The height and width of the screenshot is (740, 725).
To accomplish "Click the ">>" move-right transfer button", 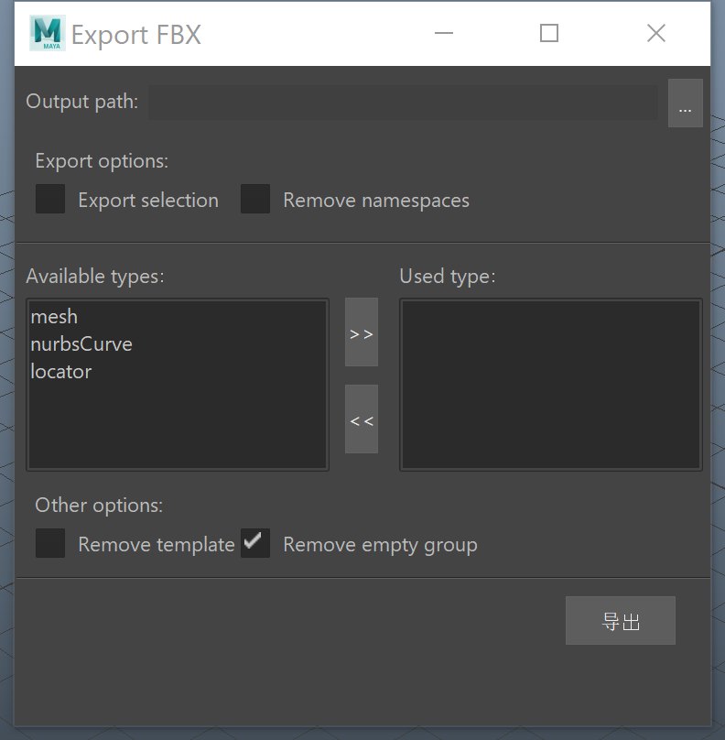I will (361, 332).
